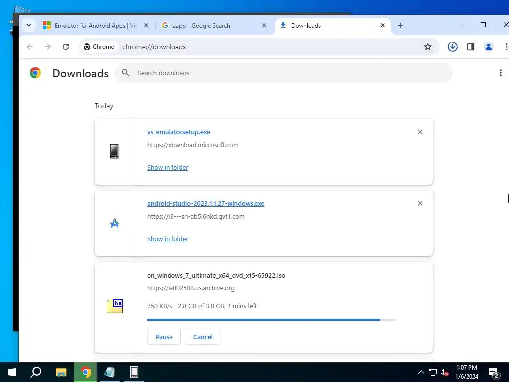Toggle the browser side panel
This screenshot has width=509, height=382.
(470, 47)
